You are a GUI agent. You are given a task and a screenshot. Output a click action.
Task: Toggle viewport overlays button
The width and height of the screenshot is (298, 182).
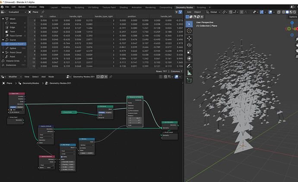pos(270,12)
